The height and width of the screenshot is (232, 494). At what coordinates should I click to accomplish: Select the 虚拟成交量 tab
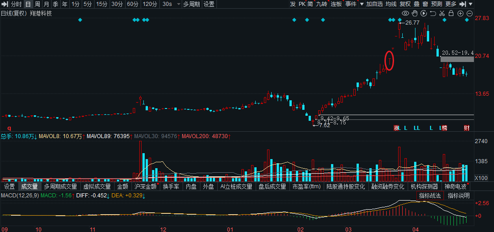[97, 186]
